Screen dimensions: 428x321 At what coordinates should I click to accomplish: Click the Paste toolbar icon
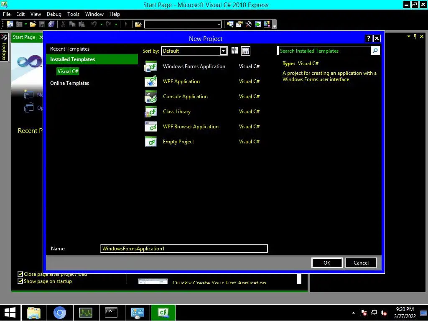click(x=82, y=24)
